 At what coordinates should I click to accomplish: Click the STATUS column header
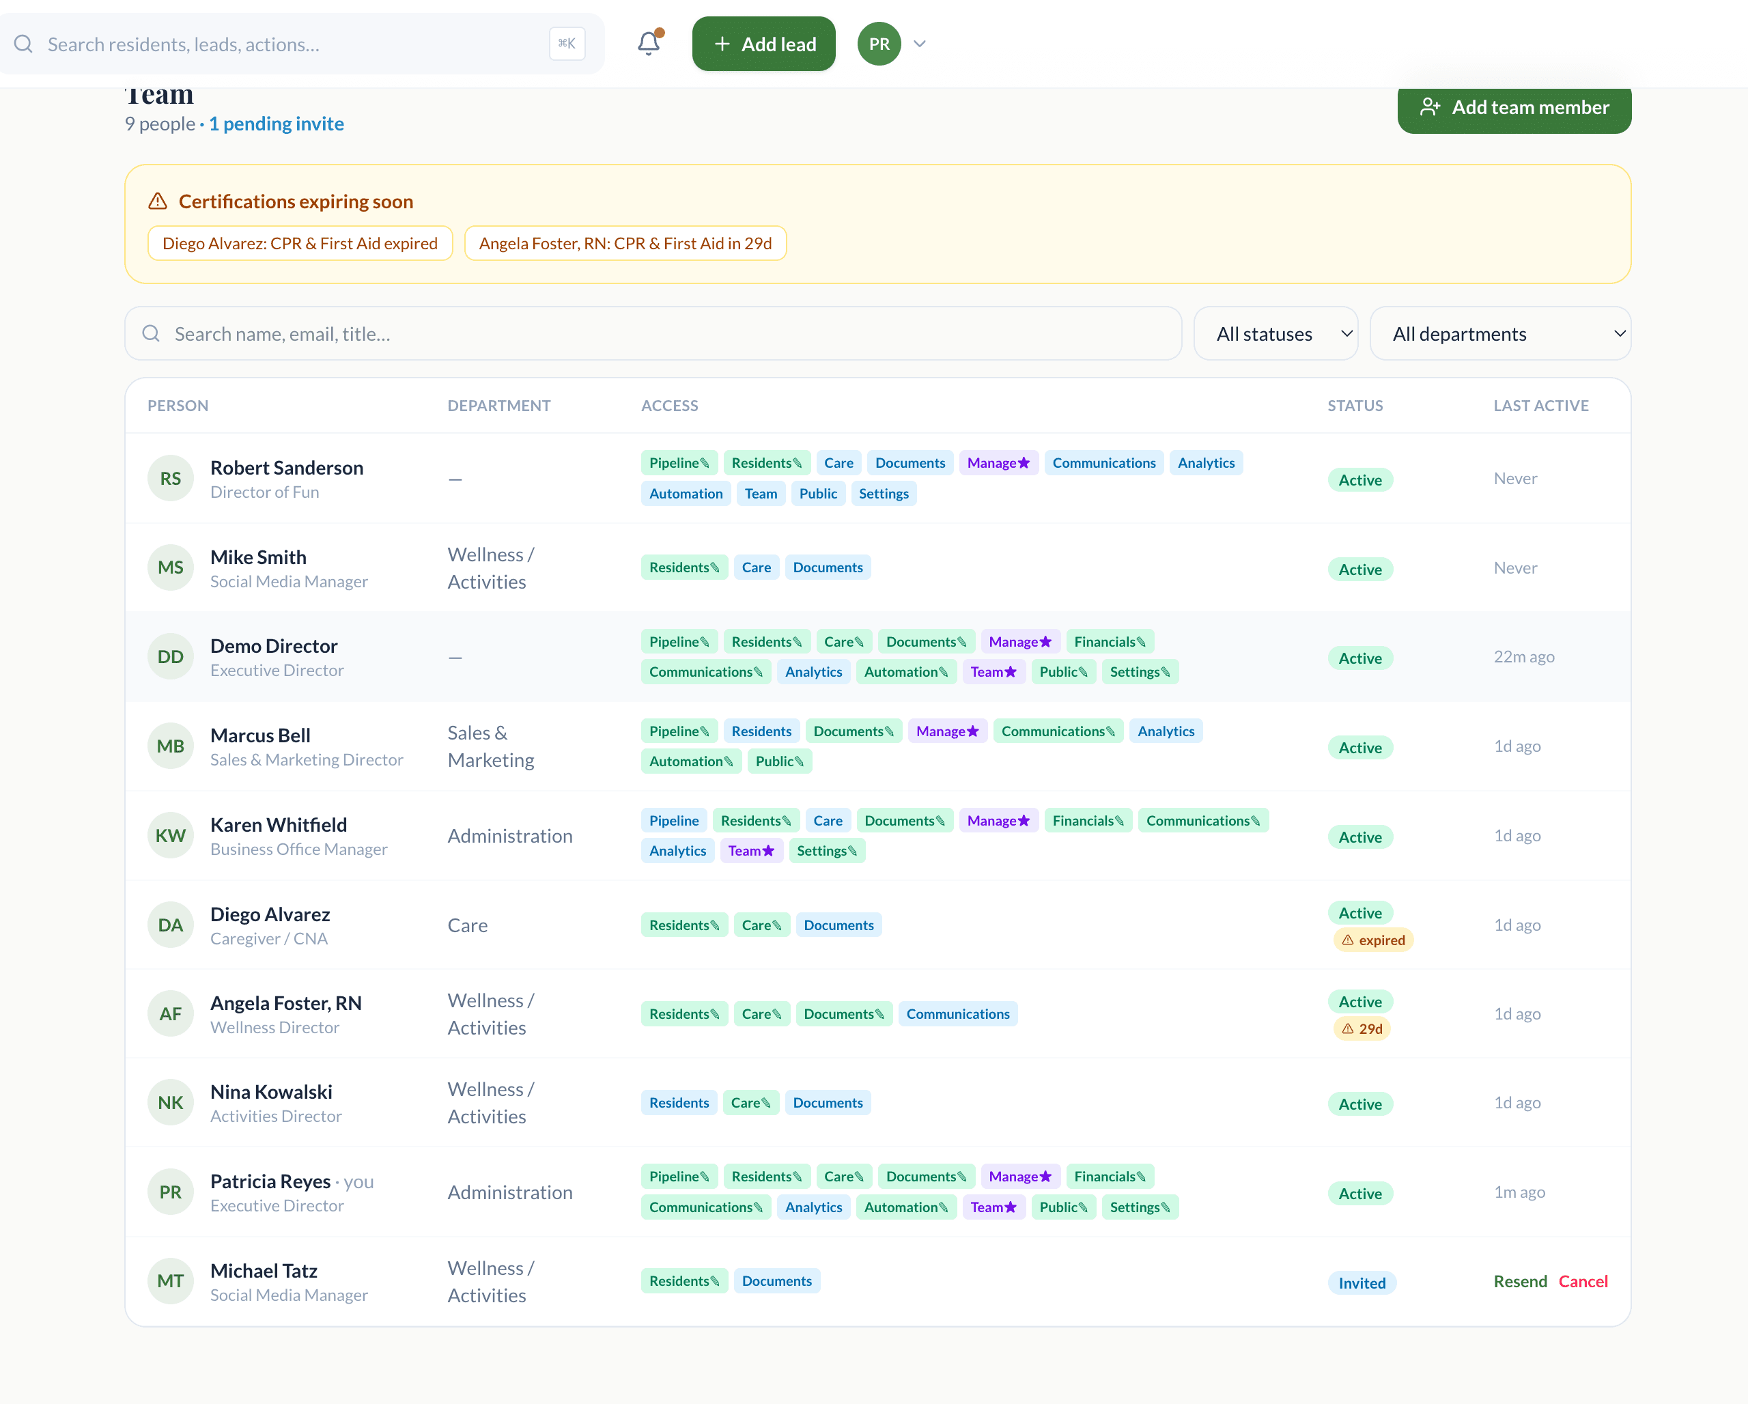1355,406
